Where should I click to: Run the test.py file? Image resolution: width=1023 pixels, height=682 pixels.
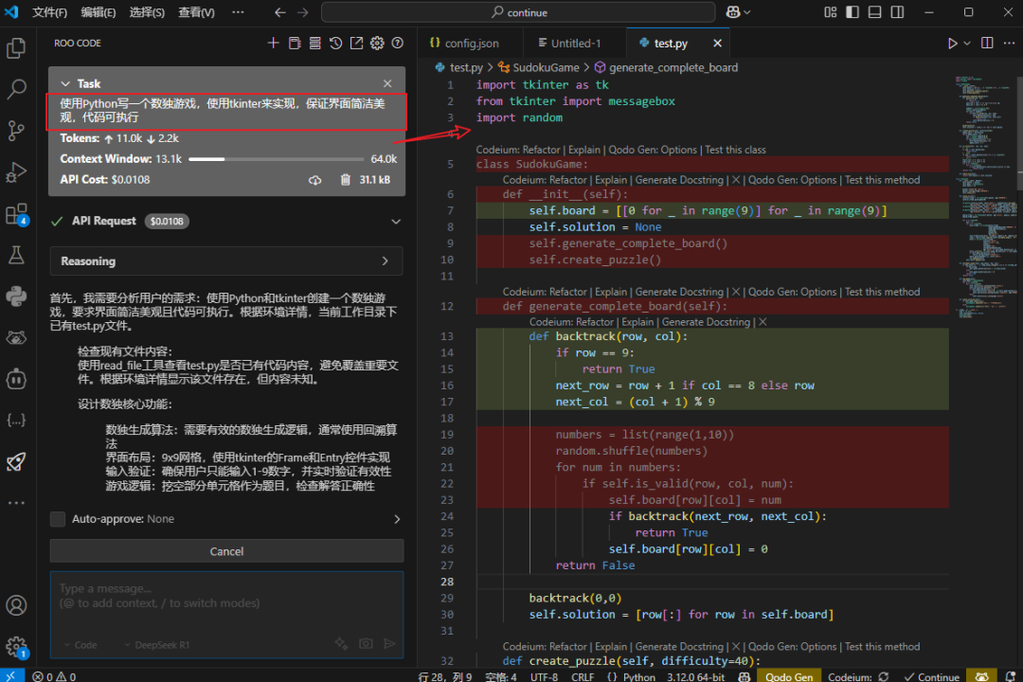(951, 43)
